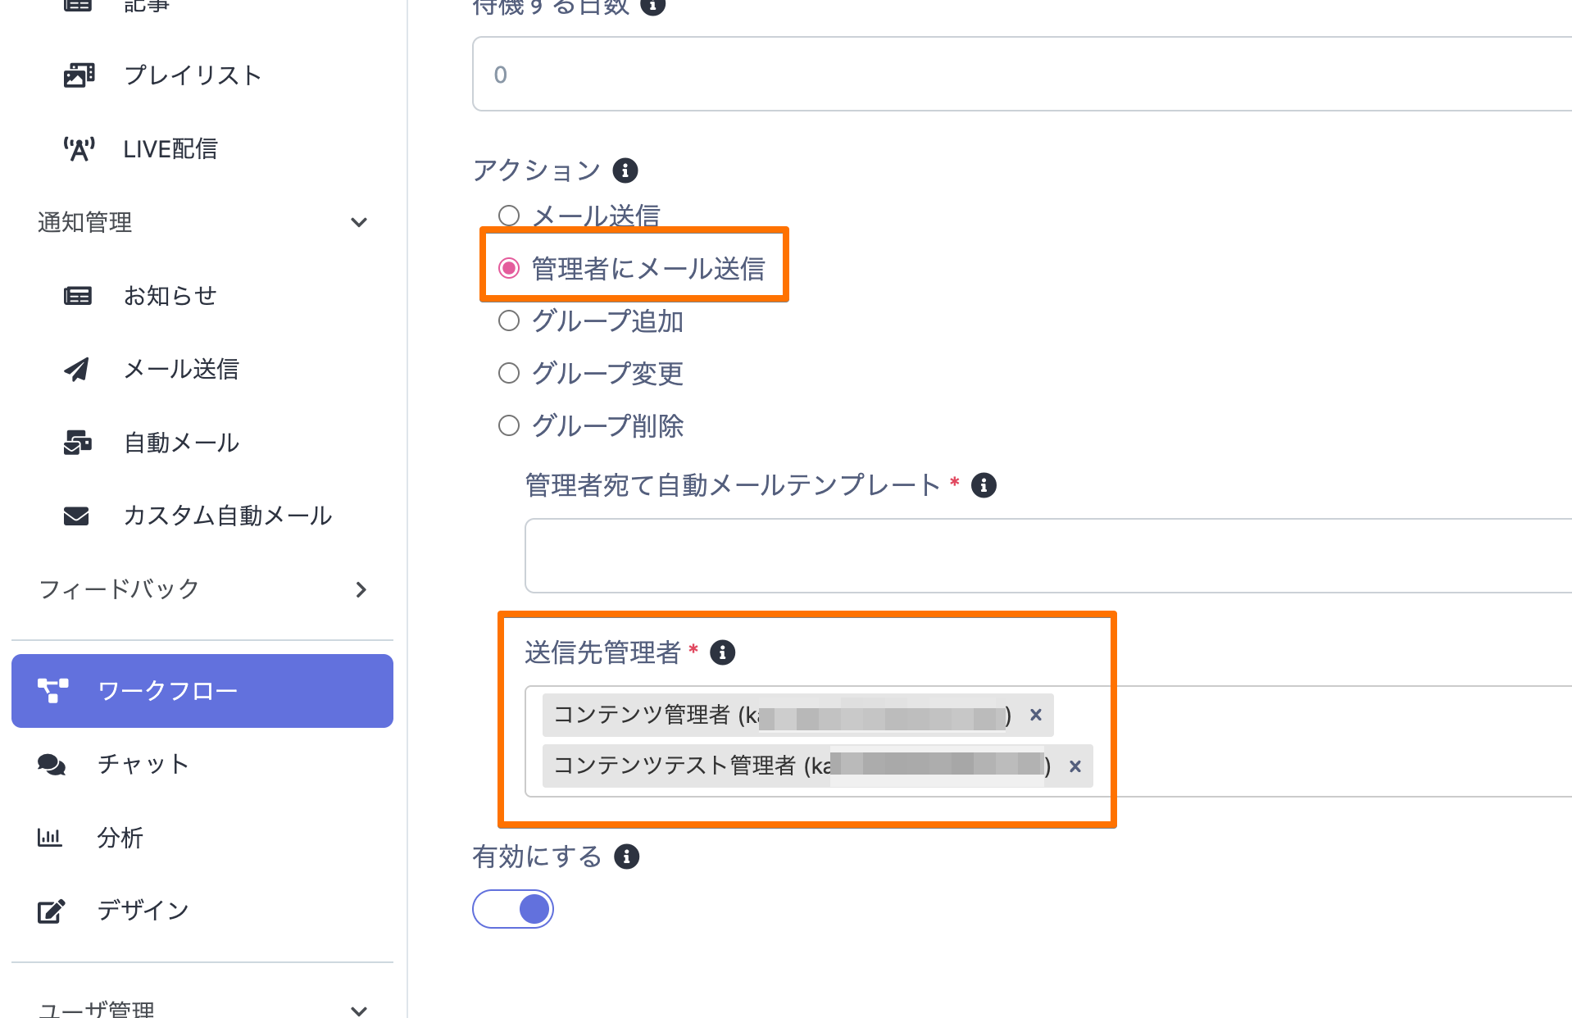1572x1018 pixels.
Task: Click info icon beside 有効にする
Action: (x=627, y=857)
